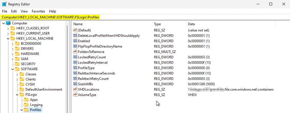Click the Registry Editor title bar icon
The width and height of the screenshot is (290, 113).
tap(4, 4)
